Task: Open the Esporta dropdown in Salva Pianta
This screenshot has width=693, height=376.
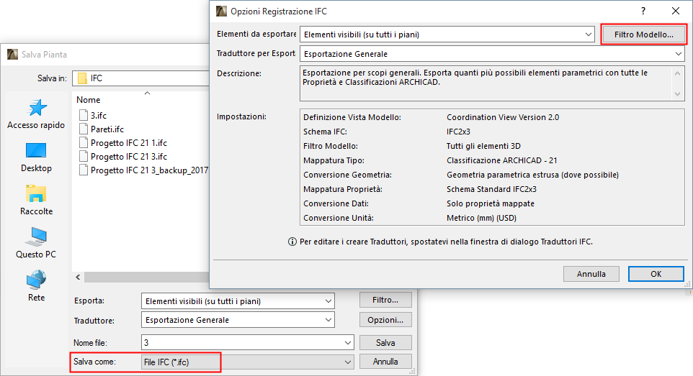Action: point(238,301)
